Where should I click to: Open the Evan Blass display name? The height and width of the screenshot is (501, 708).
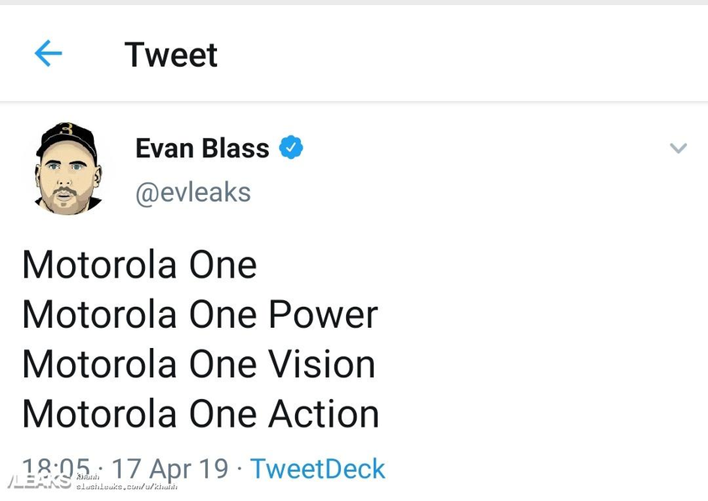tap(202, 149)
